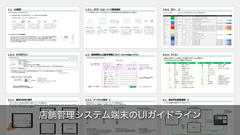Open the 2.2. 画面開発上の基本情報について slide
This screenshot has width=240, height=135.
(120, 72)
